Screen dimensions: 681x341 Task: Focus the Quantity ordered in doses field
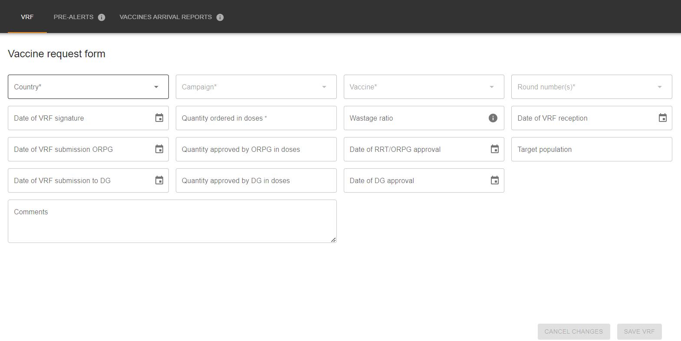[256, 118]
